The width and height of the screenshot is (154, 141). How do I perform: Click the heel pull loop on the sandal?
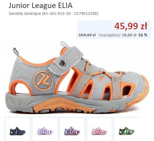(16, 52)
